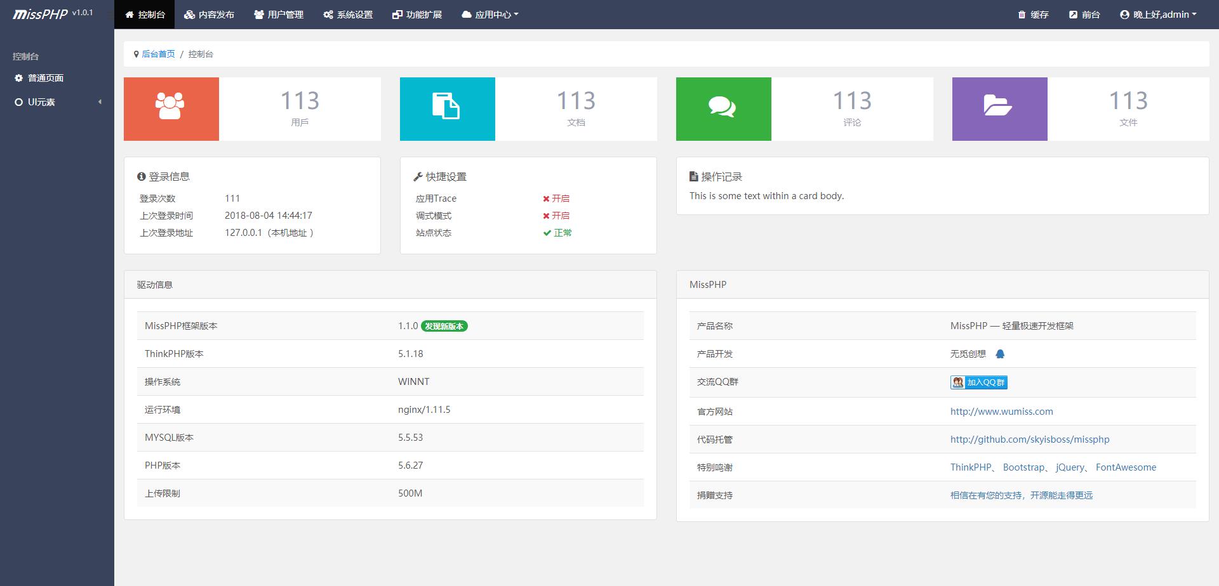Click the 用户管理 people icon

258,15
